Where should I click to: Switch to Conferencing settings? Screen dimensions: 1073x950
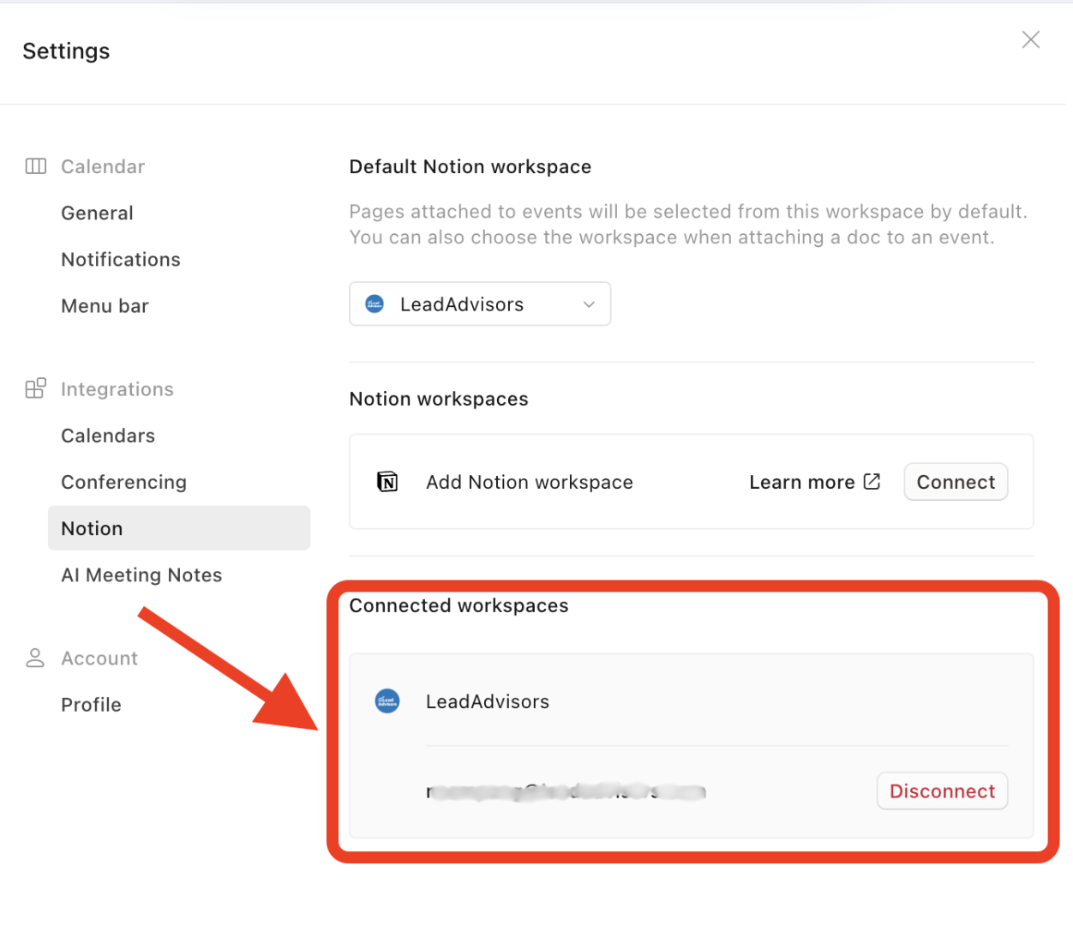(x=124, y=482)
